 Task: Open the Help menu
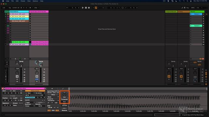coord(41,1)
